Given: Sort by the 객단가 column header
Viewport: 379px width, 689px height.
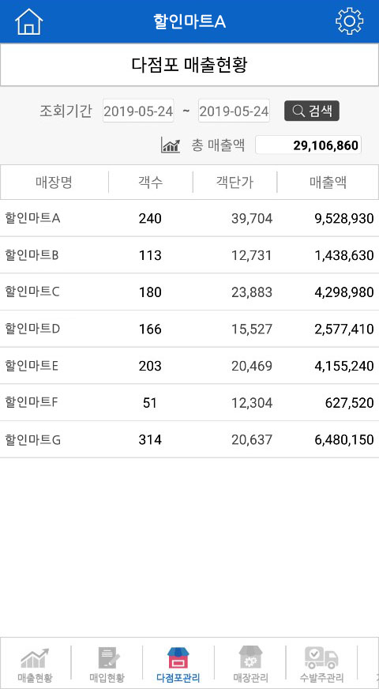Looking at the screenshot, I should [235, 183].
